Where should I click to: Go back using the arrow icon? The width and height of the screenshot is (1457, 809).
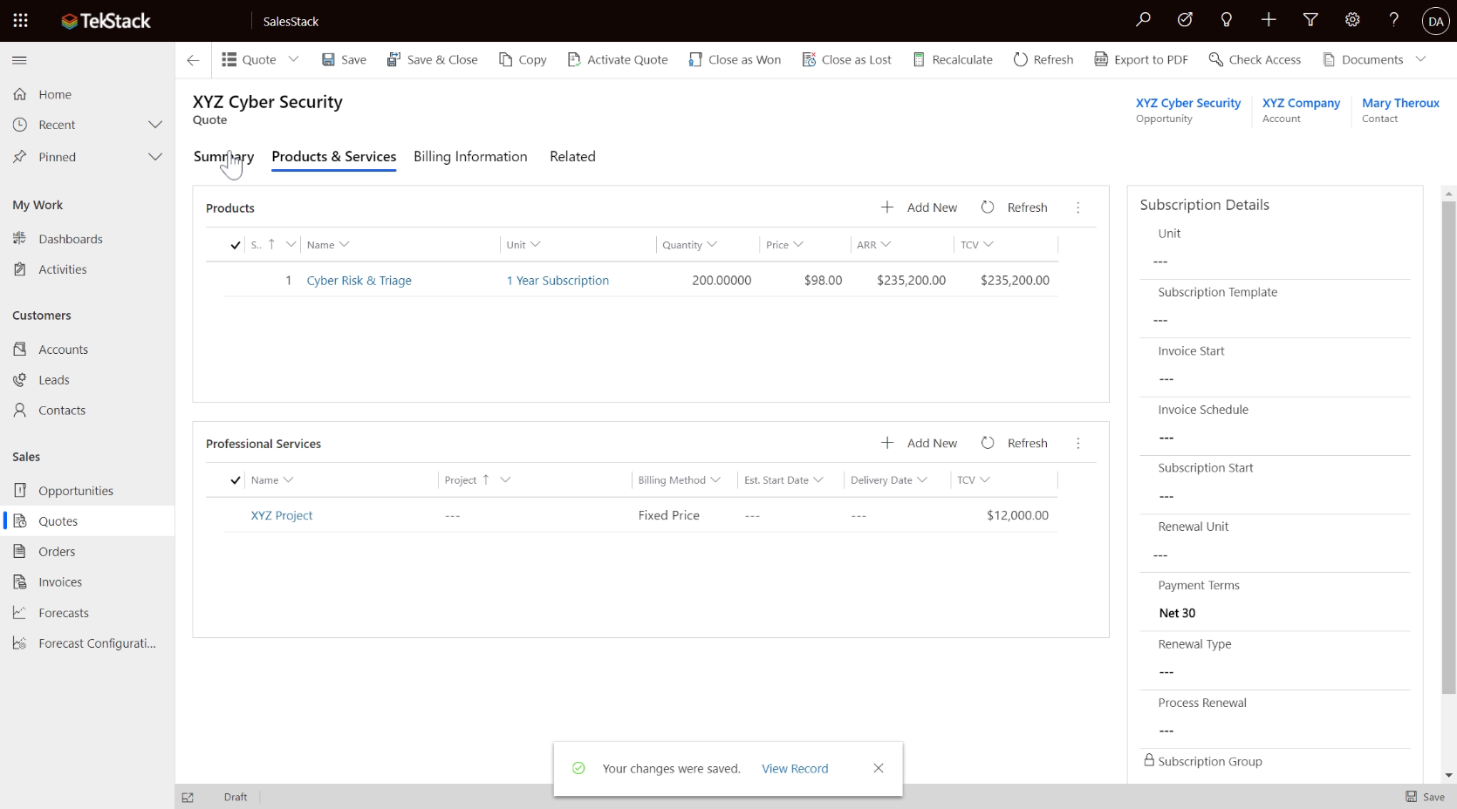(x=193, y=60)
